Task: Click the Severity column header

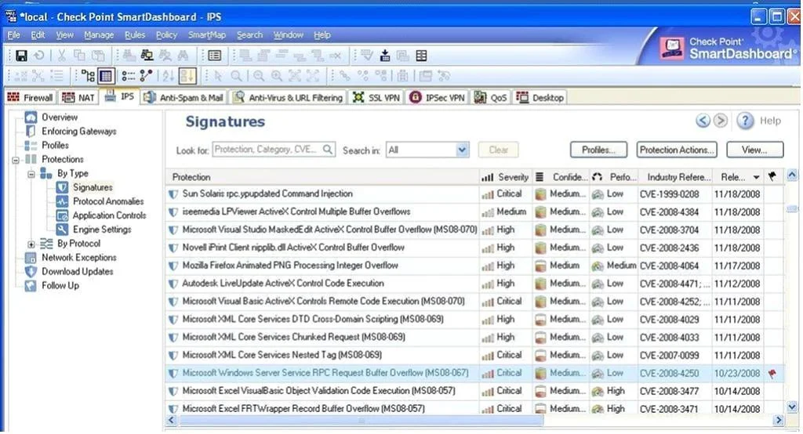Action: 505,177
